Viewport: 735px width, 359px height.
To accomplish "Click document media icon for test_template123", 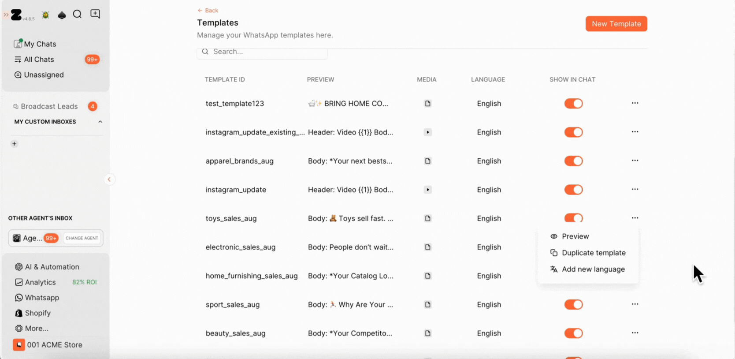I will click(427, 104).
